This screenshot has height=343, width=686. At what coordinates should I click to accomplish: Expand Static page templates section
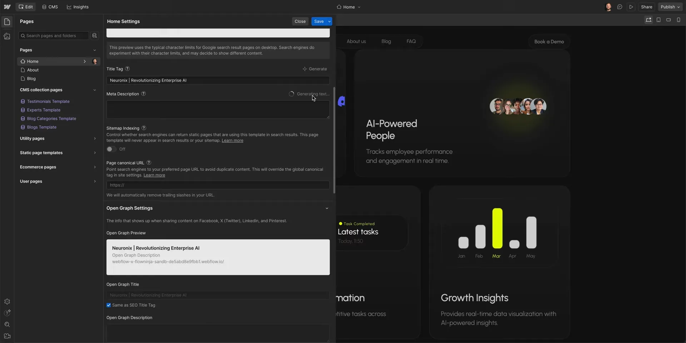click(95, 153)
